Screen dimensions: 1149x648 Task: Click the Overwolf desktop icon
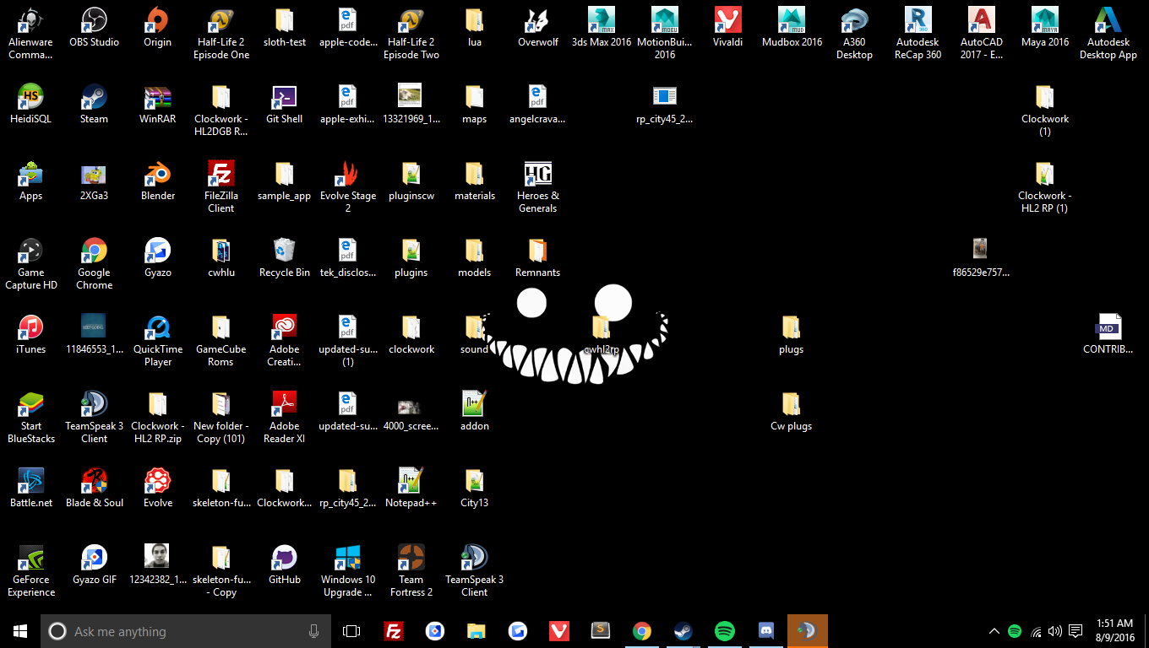(x=538, y=27)
